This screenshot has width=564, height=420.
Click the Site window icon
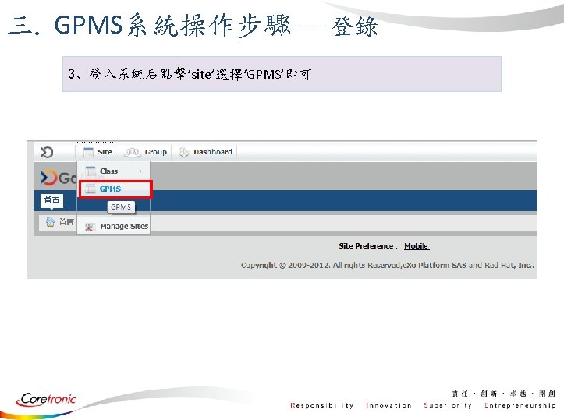click(88, 152)
